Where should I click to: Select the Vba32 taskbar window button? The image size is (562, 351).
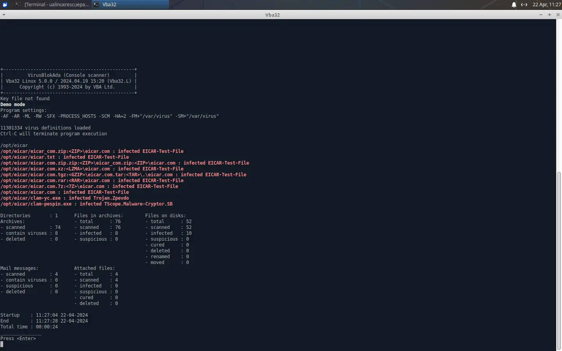click(x=130, y=5)
